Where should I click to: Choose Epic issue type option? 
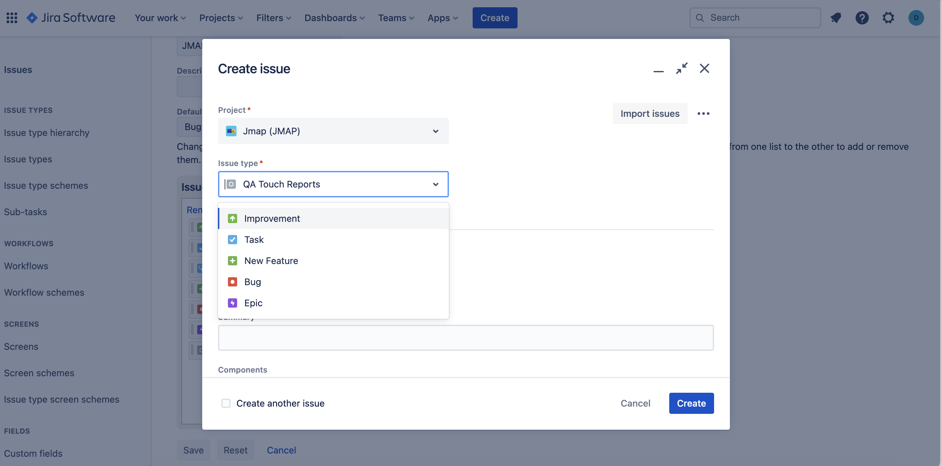(333, 303)
